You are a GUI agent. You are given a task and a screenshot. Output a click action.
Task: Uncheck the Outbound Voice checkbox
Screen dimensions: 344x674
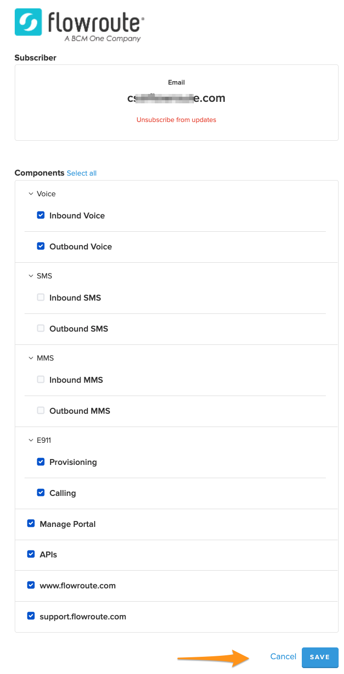tap(41, 246)
